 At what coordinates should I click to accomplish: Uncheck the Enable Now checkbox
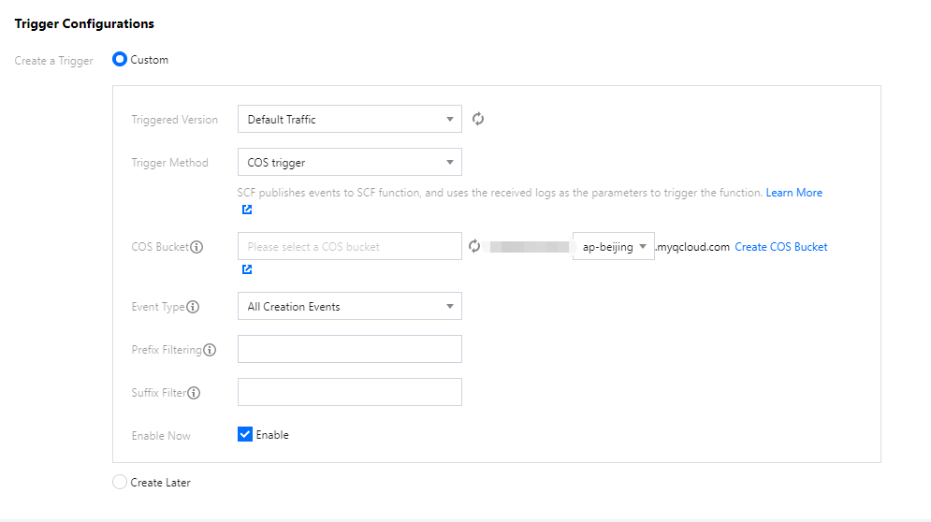[245, 435]
